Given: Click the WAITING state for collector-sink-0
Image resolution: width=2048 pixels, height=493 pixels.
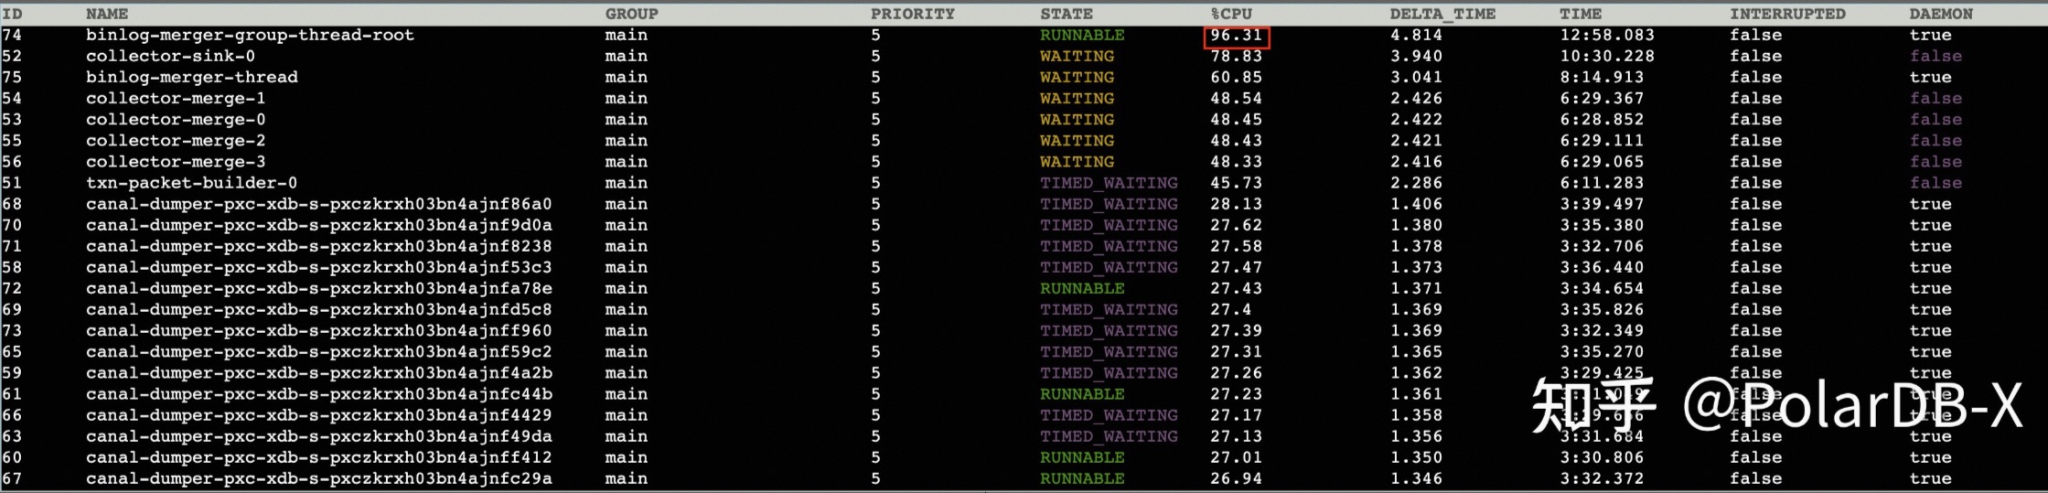Looking at the screenshot, I should 1077,56.
